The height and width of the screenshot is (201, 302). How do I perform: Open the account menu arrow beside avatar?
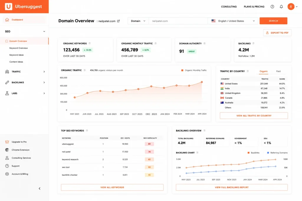(x=297, y=6)
